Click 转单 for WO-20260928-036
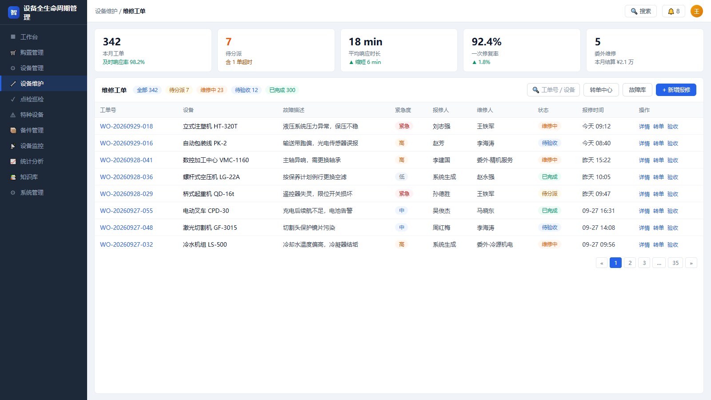 pyautogui.click(x=659, y=177)
